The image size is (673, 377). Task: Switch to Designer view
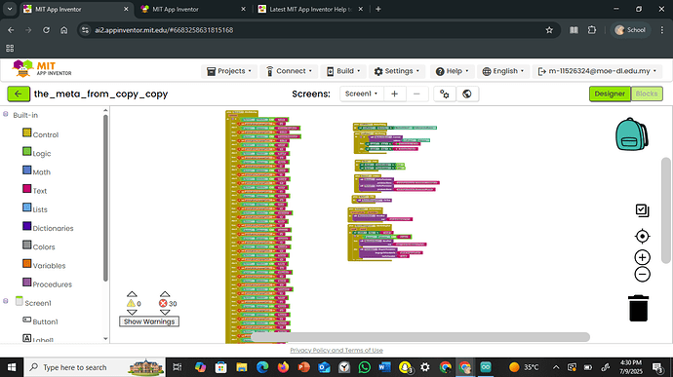tap(610, 94)
